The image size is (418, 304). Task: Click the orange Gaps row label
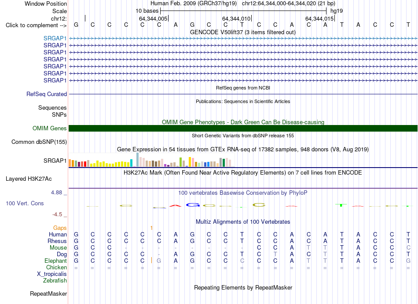point(60,228)
